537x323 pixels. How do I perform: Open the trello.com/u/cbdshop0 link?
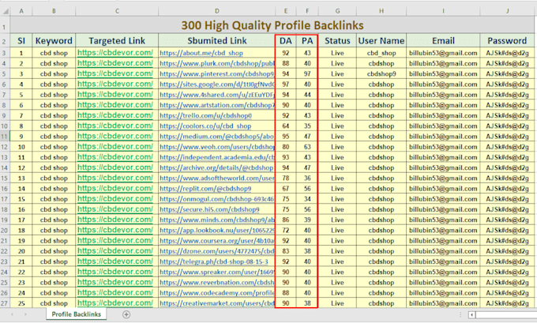205,115
